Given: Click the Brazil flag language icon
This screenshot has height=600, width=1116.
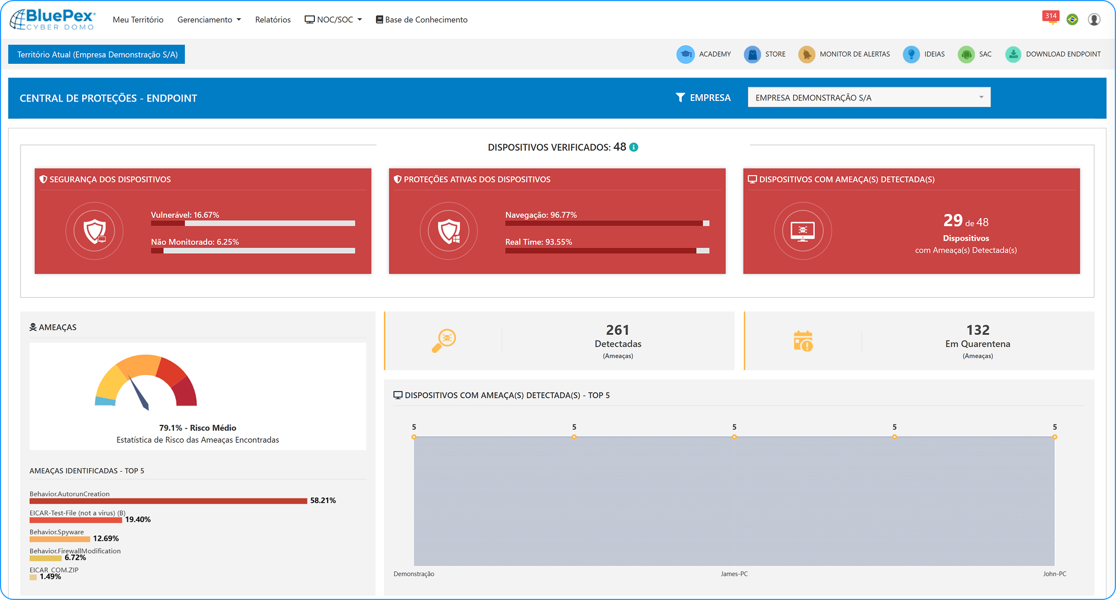Looking at the screenshot, I should [x=1073, y=19].
